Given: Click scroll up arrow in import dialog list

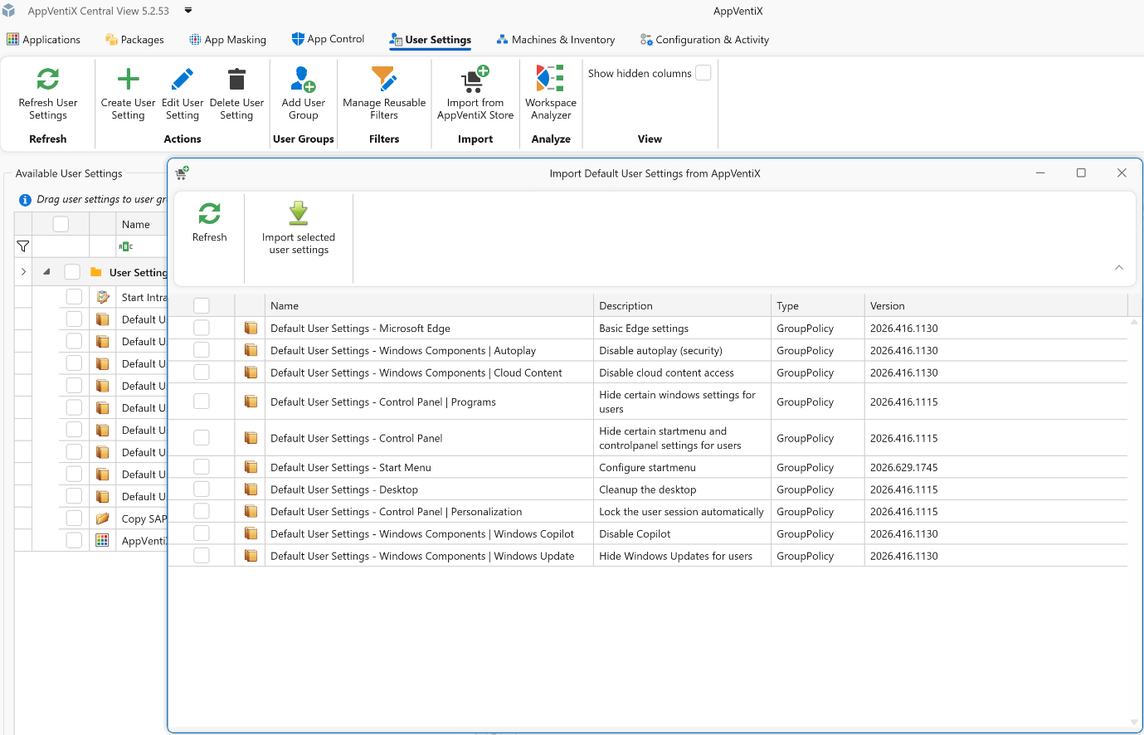Looking at the screenshot, I should pos(1134,321).
